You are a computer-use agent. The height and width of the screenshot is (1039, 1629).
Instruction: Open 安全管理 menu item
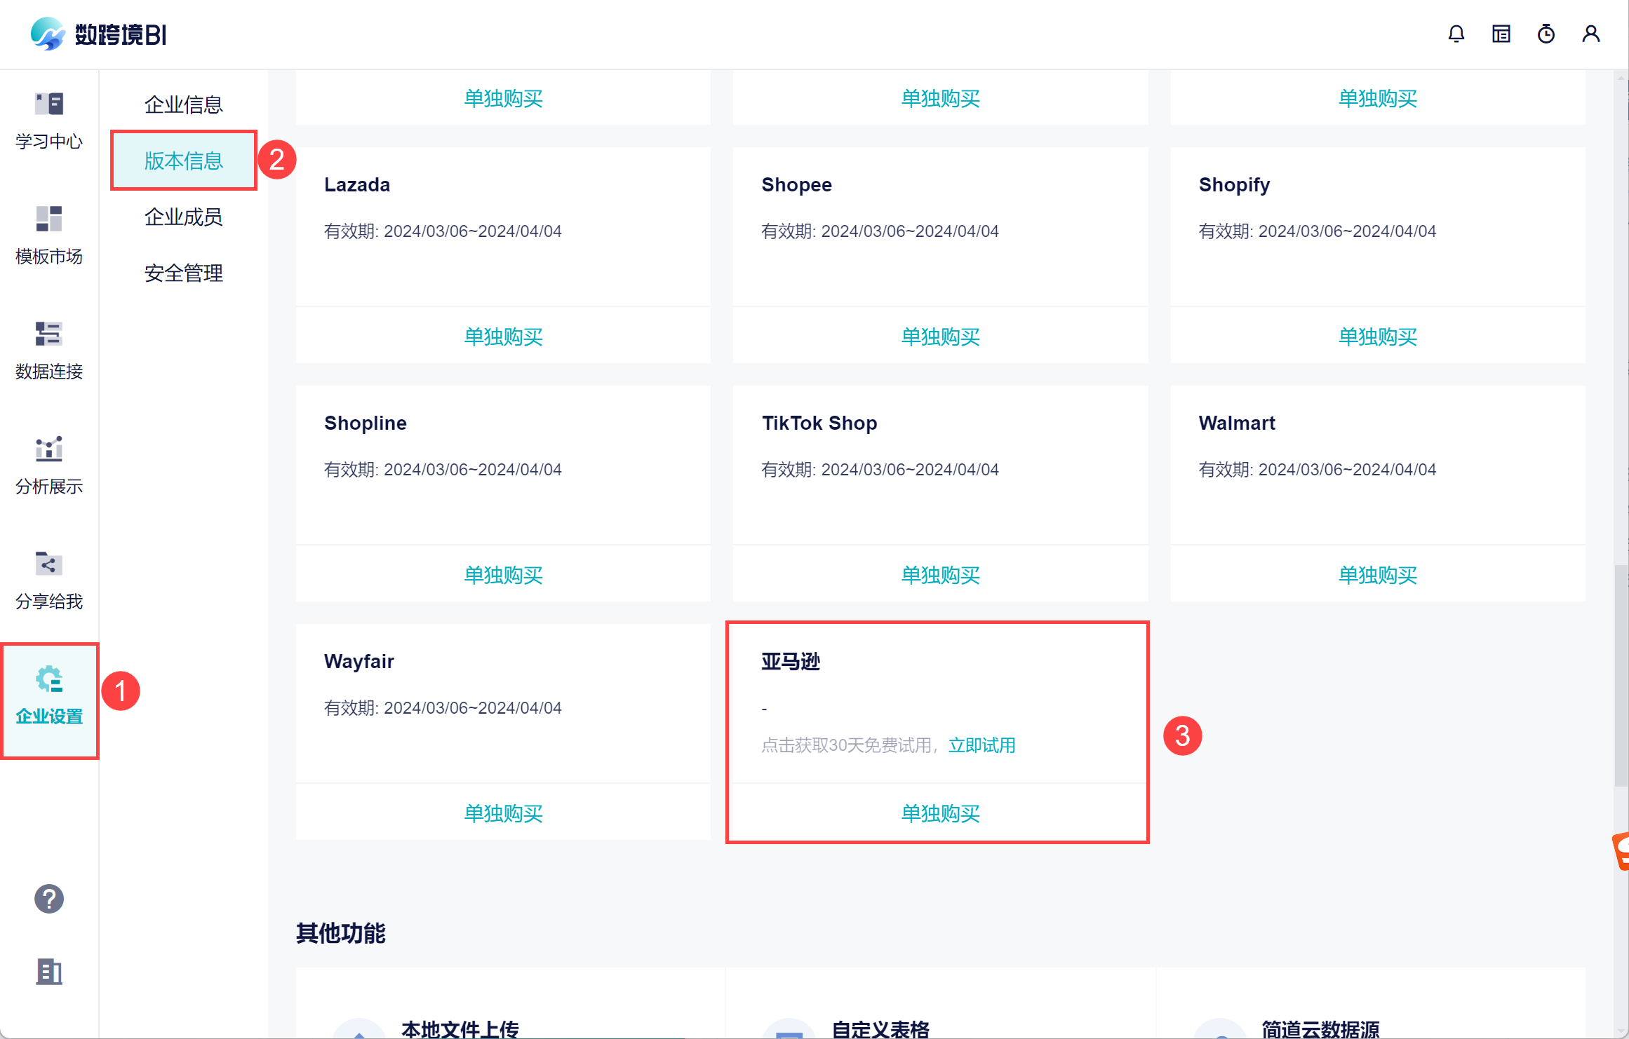click(183, 273)
